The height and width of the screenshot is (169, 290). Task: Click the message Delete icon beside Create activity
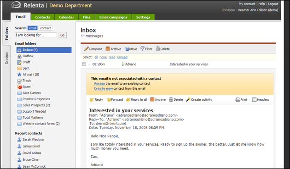click(x=171, y=99)
